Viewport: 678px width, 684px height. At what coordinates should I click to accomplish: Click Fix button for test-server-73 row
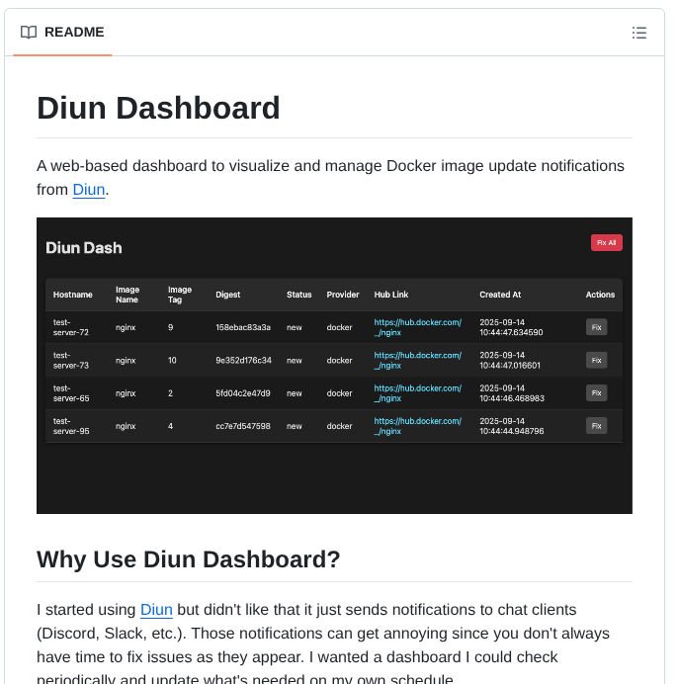coord(596,361)
